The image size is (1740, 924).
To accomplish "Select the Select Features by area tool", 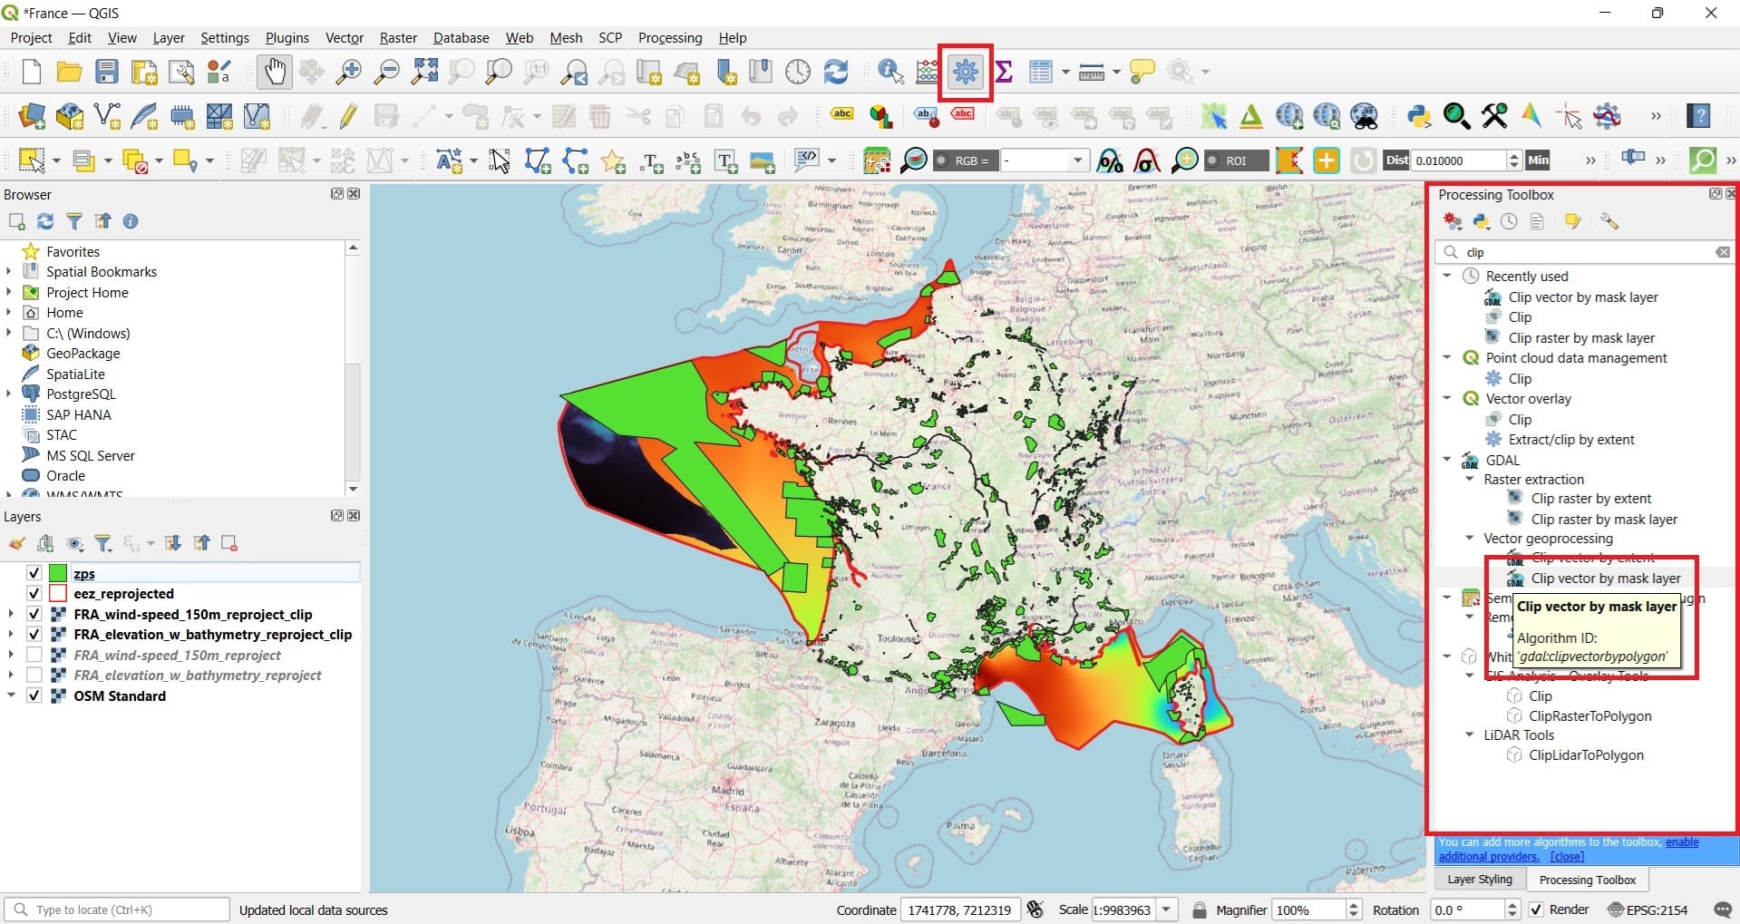I will 31,160.
